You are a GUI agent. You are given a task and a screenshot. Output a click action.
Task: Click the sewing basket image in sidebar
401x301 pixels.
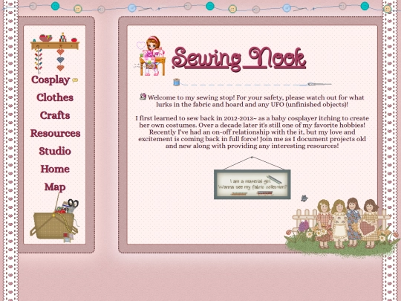(x=54, y=217)
